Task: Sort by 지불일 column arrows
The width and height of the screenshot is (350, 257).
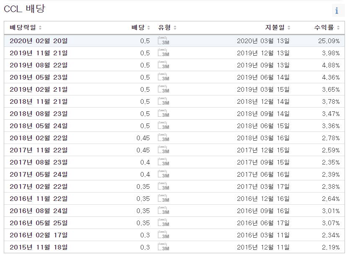Action: click(x=289, y=28)
